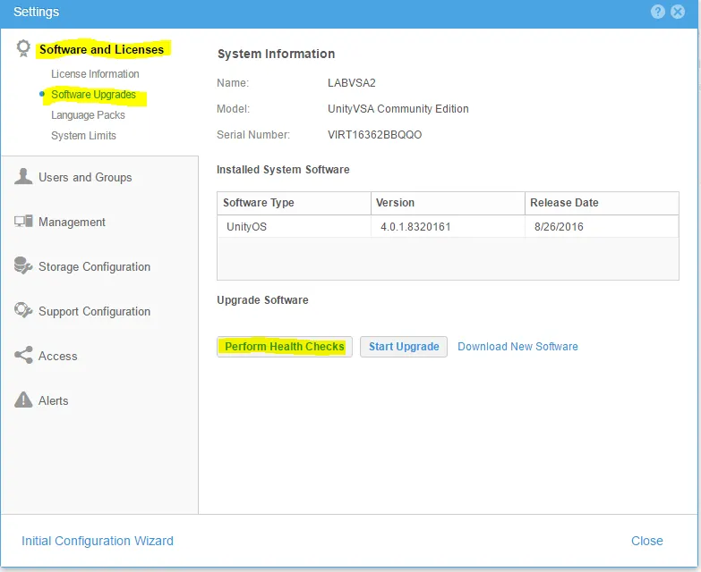
Task: Click the serial number VIRT16362BBQQO
Action: (x=374, y=135)
